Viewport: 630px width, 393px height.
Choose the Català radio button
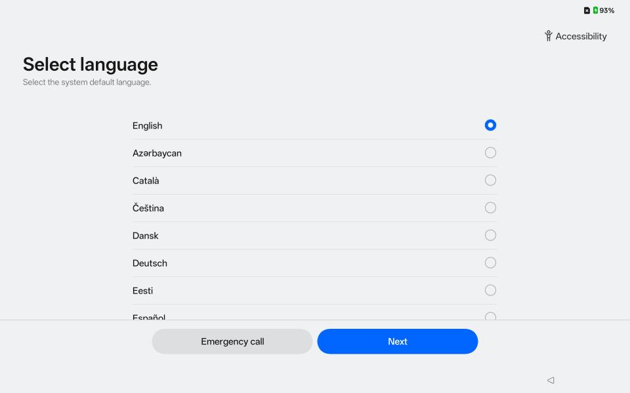click(x=490, y=180)
